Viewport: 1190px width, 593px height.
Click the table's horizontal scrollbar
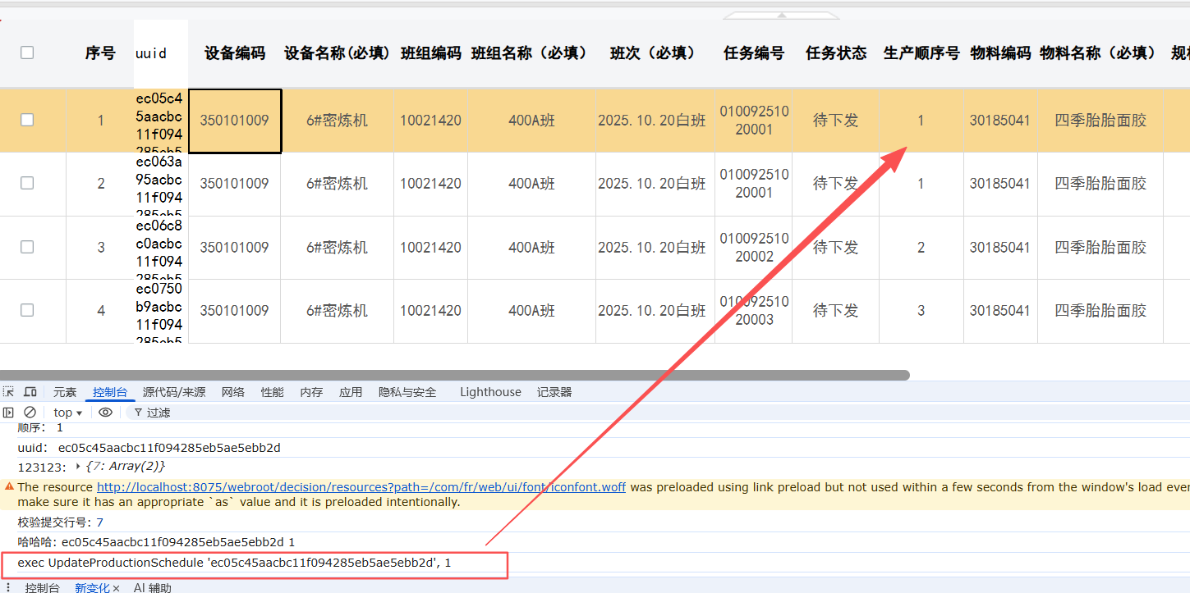(x=455, y=375)
